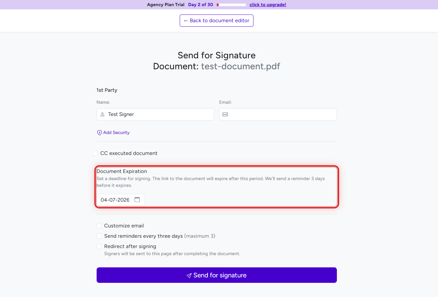Click the calendar icon in the expiration date picker

[137, 200]
